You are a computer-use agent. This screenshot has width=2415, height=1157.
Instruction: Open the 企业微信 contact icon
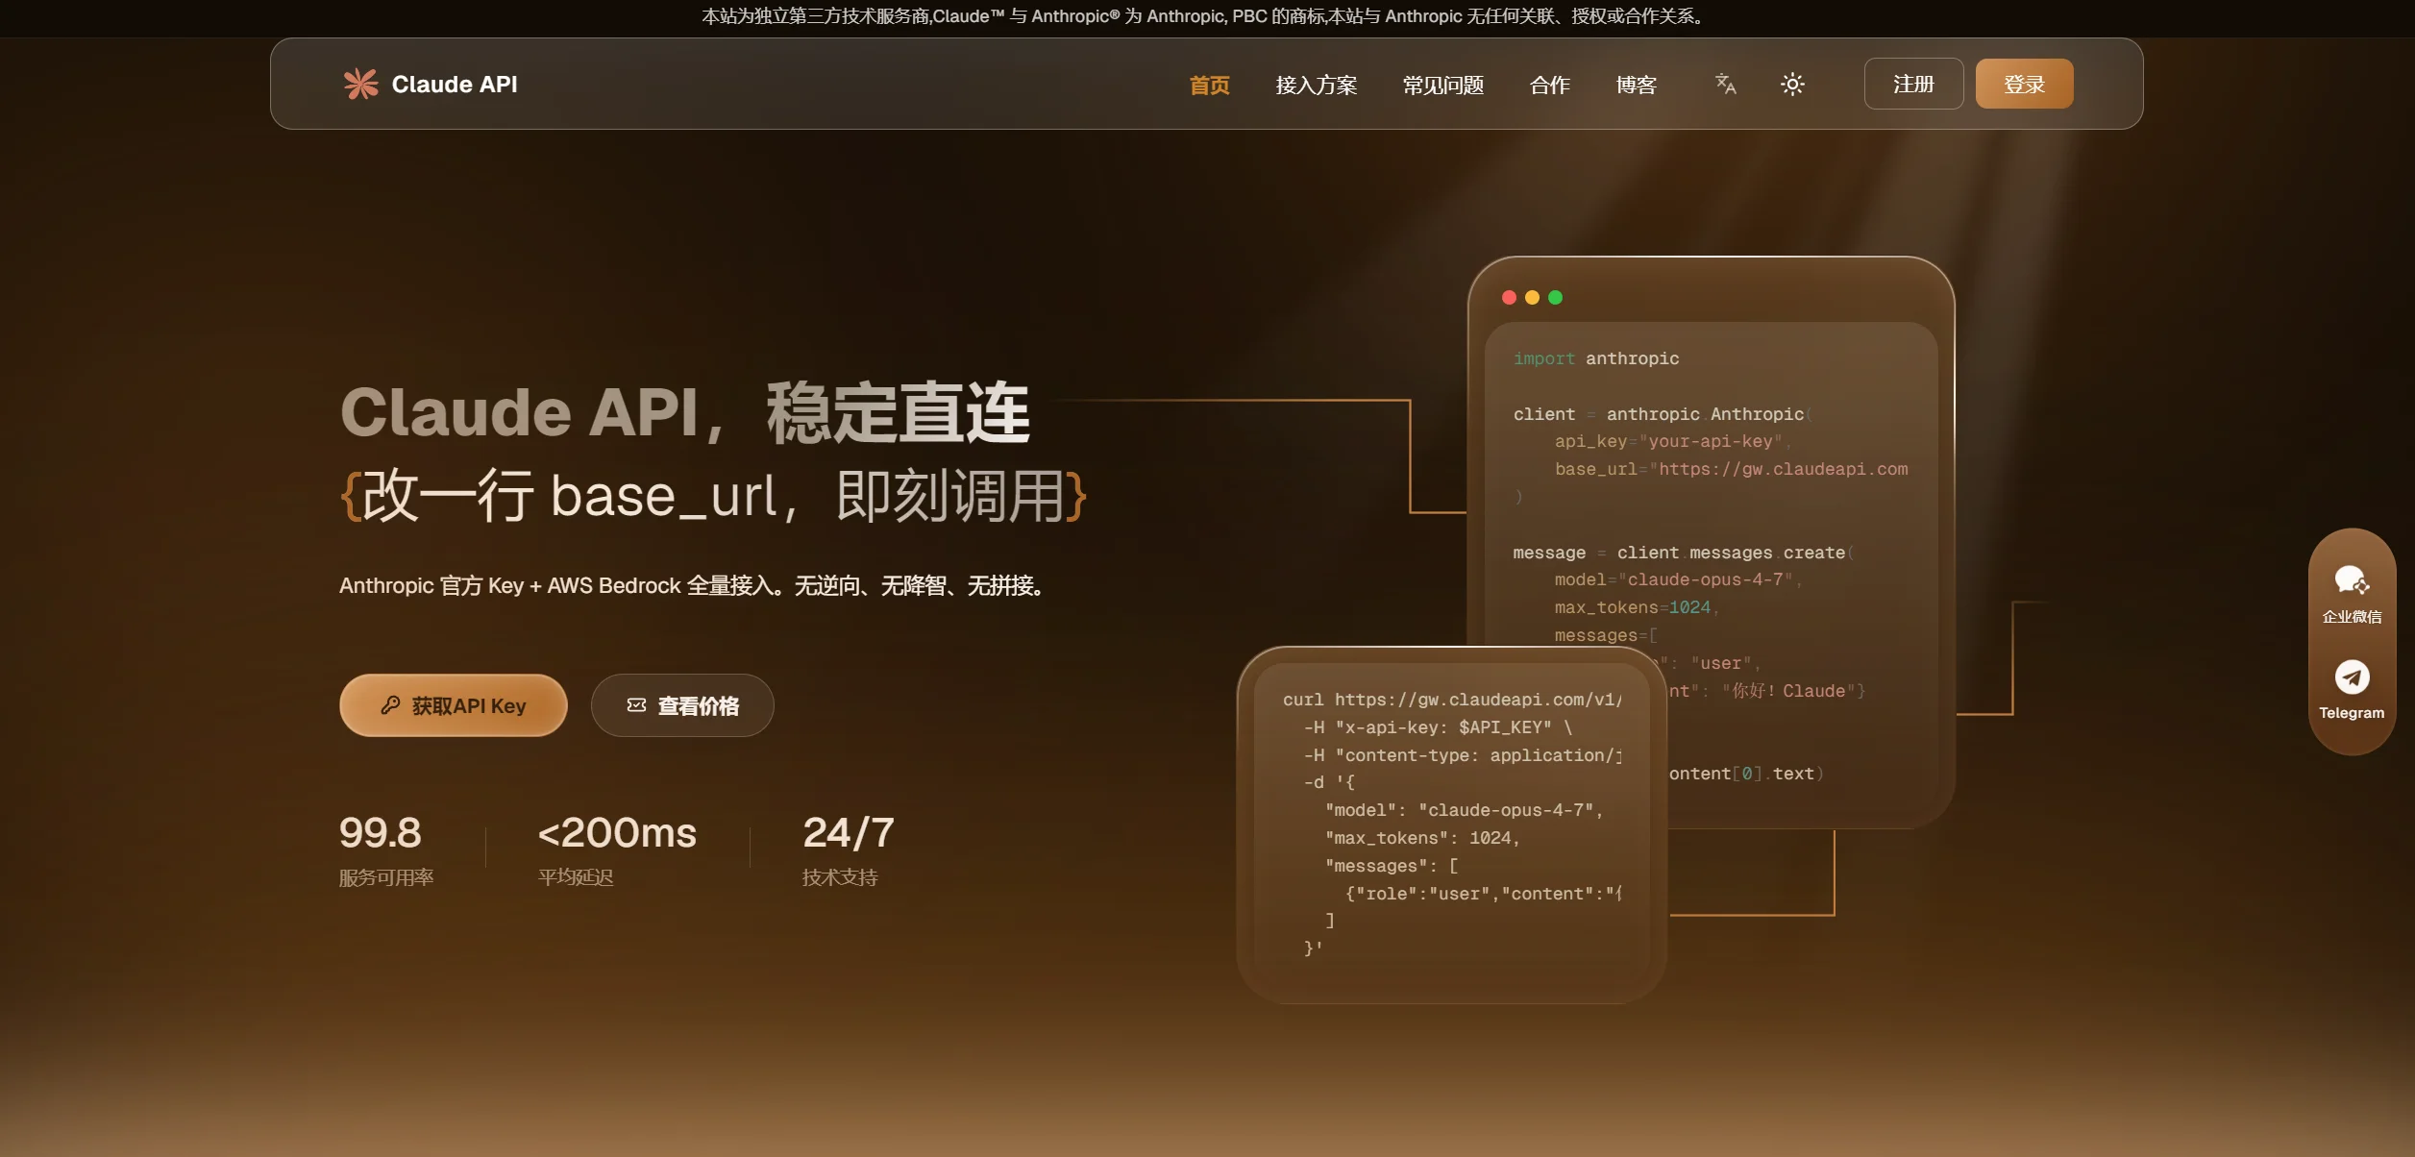coord(2352,580)
